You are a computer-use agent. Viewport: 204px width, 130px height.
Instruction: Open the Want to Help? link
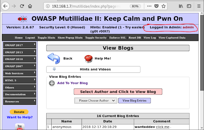click(x=20, y=117)
